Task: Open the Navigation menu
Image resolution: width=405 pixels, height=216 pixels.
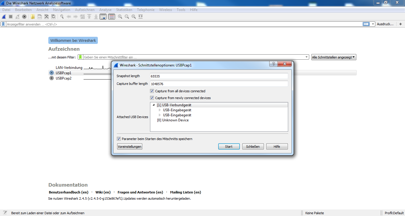Action: (x=62, y=10)
